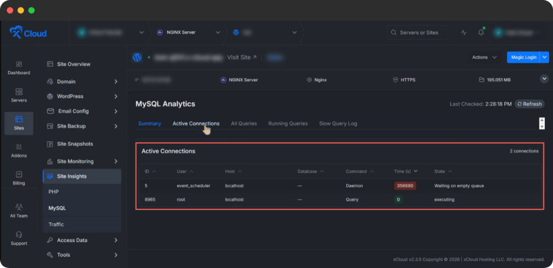Switch to the All Queries tab
This screenshot has width=553, height=268.
pyautogui.click(x=244, y=123)
